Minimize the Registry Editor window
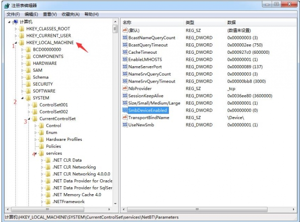This screenshot has height=222, width=300. 267,4
